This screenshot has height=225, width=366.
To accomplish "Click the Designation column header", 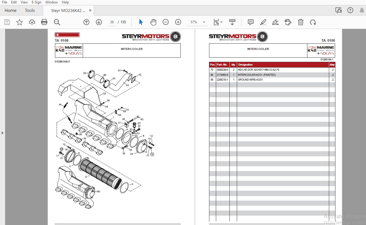I will click(246, 65).
